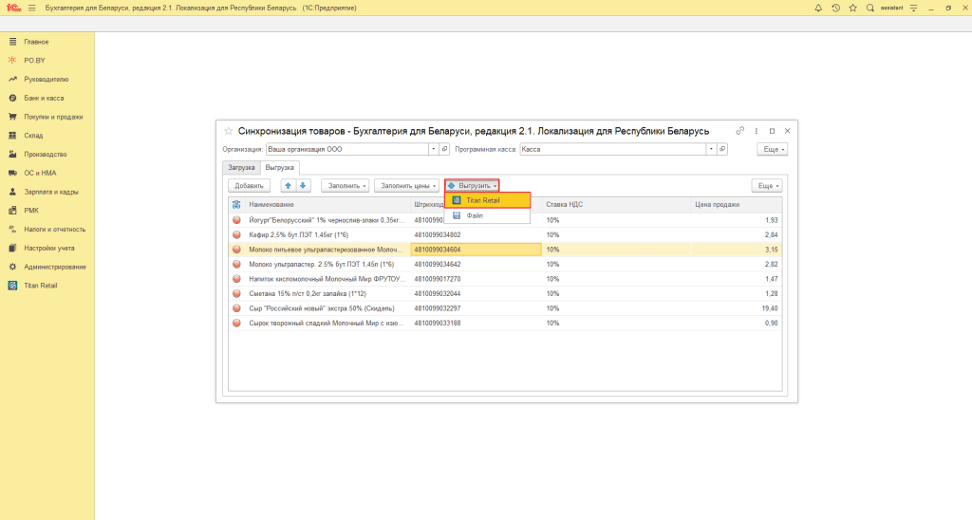This screenshot has height=520, width=972.
Task: Go to Руководителю section
Action: (x=46, y=80)
